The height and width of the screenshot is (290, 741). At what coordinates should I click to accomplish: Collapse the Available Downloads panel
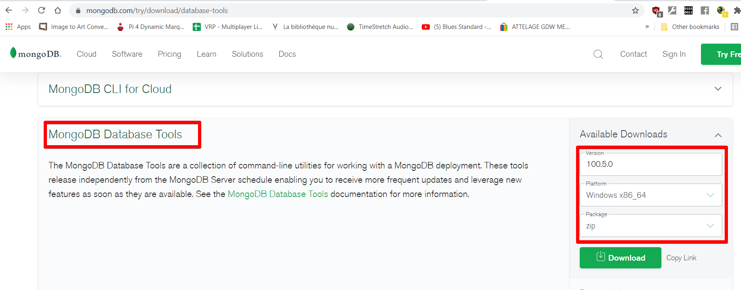pyautogui.click(x=718, y=135)
